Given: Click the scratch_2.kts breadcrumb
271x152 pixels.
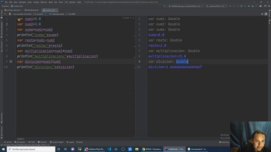Looking at the screenshot, I should tap(17, 6).
